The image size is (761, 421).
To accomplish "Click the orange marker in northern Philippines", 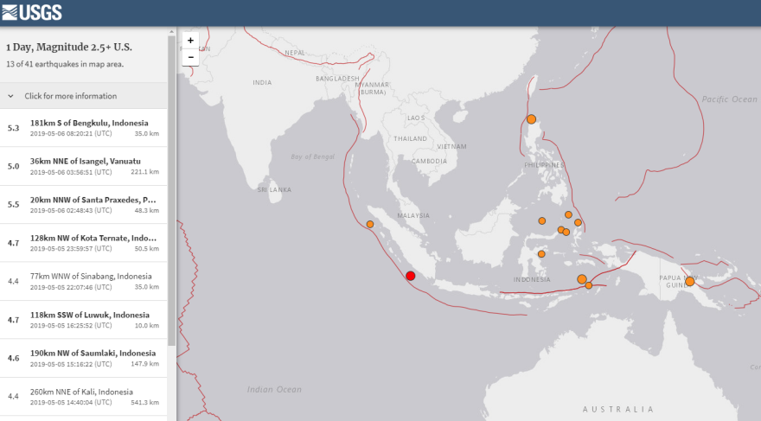I will coord(531,119).
